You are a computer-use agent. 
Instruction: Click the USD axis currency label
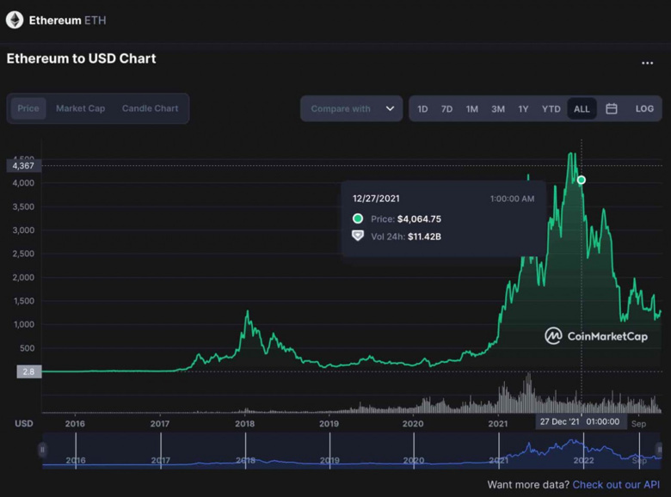pyautogui.click(x=24, y=423)
